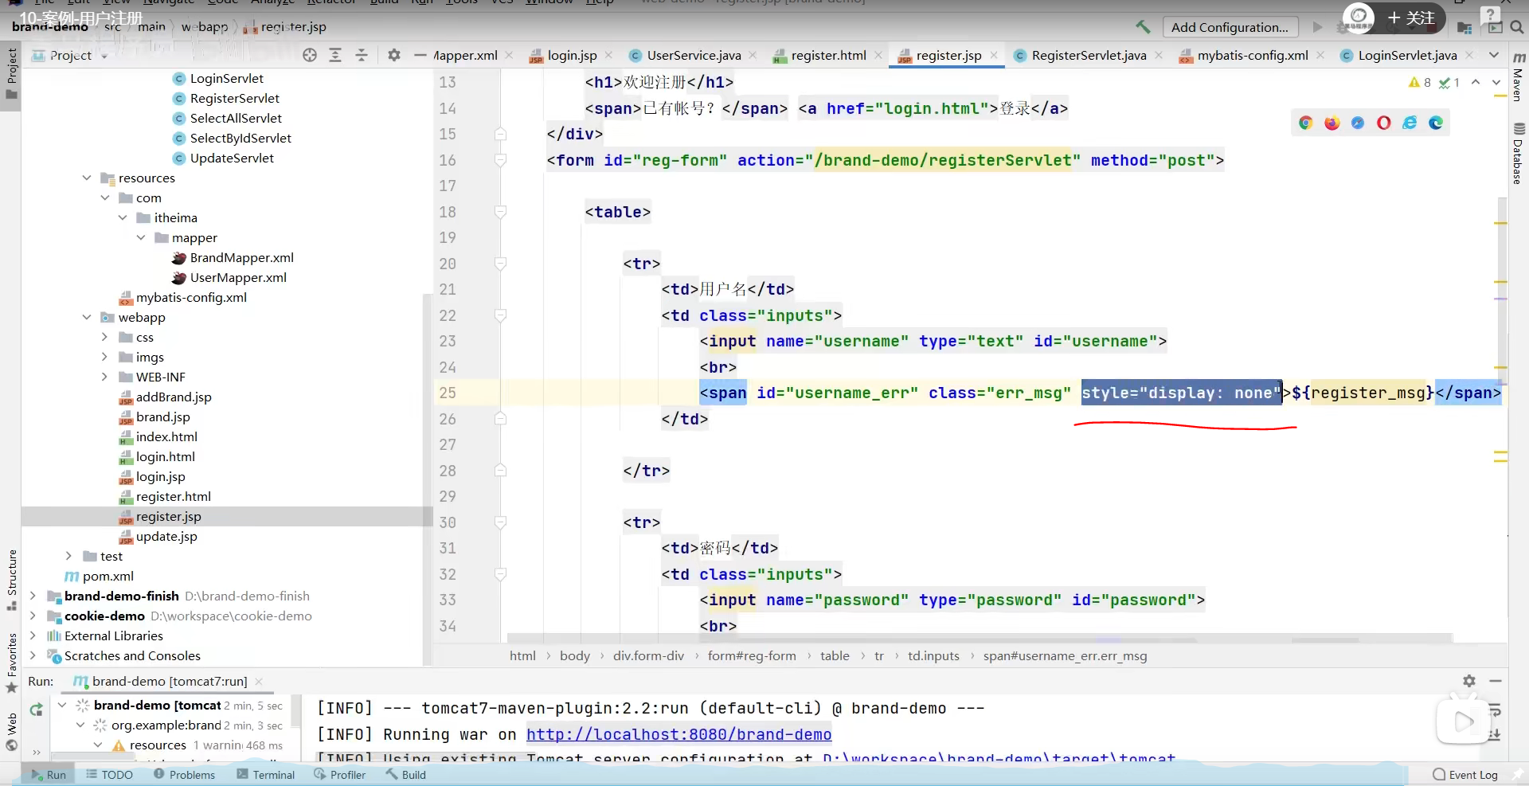Open the Database side panel
This screenshot has height=786, width=1529.
pyautogui.click(x=1519, y=154)
